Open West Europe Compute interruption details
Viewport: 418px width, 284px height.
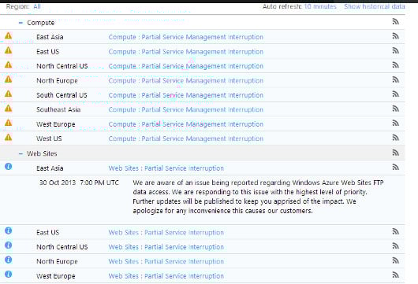[x=186, y=124]
